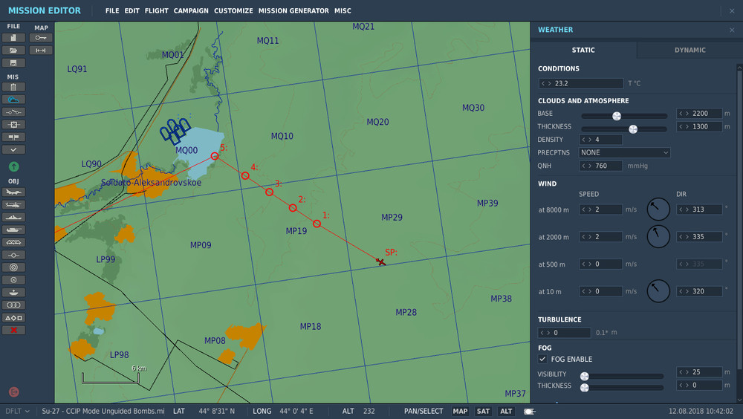Select the concentric circles trigger zone tool
The height and width of the screenshot is (419, 743).
pyautogui.click(x=13, y=267)
